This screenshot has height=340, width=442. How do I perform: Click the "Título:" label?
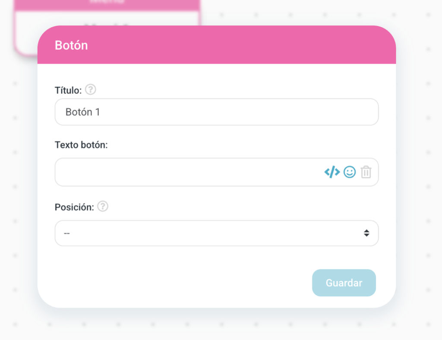(x=68, y=90)
